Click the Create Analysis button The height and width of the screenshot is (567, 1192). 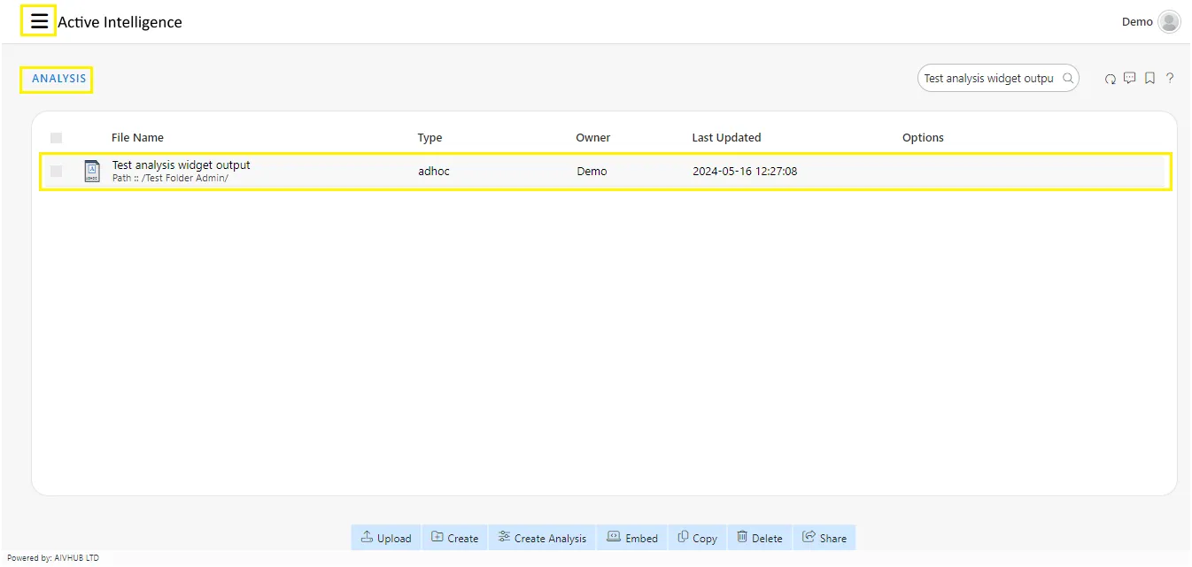click(542, 538)
